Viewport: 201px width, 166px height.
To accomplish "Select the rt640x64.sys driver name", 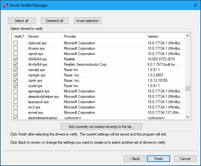I will coord(37,59).
